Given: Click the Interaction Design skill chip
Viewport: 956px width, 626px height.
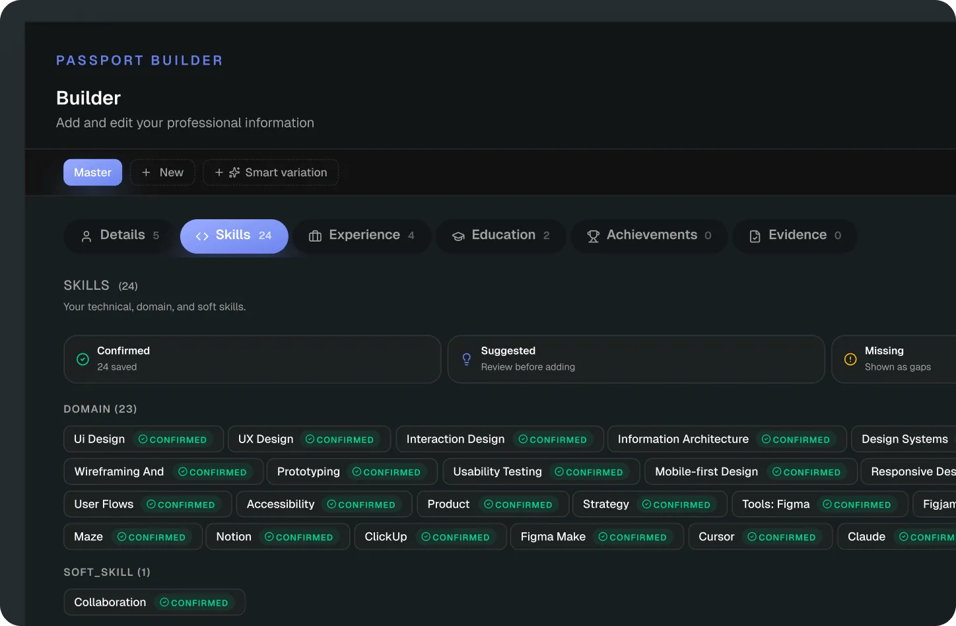Looking at the screenshot, I should pyautogui.click(x=500, y=439).
